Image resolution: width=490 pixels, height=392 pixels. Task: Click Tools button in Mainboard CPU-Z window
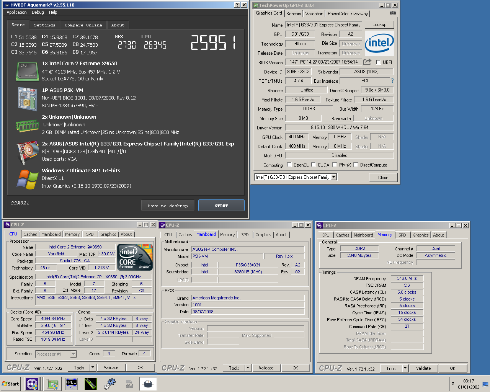click(x=234, y=368)
